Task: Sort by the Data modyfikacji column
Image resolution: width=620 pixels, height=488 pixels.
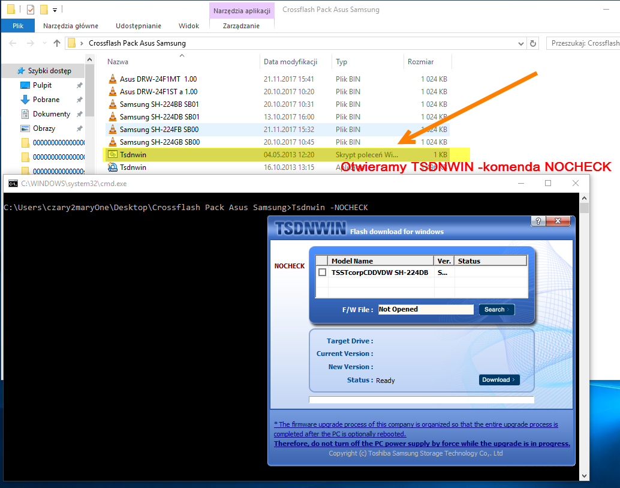Action: [x=290, y=62]
